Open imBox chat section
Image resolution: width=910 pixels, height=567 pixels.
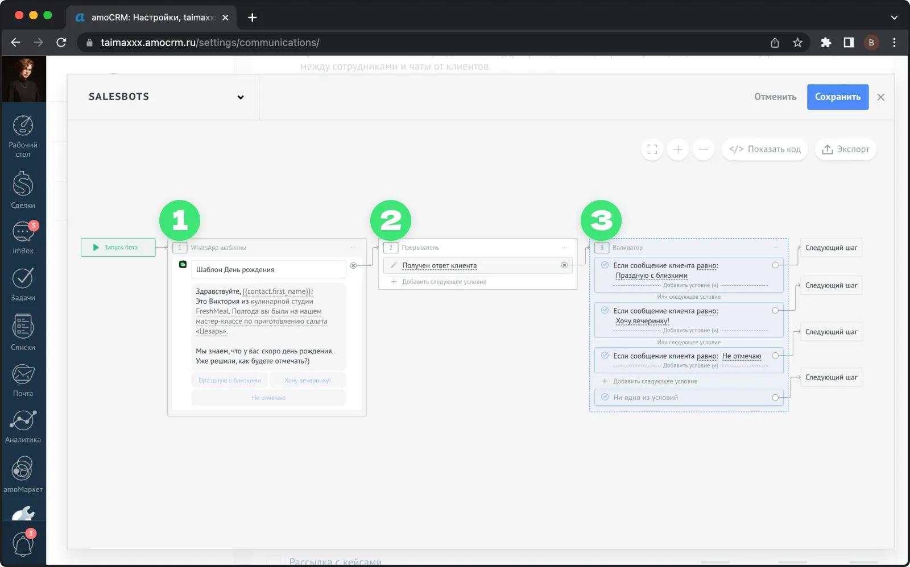coord(23,237)
